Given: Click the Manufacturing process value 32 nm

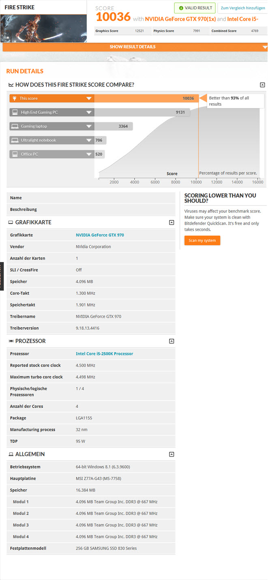Looking at the screenshot, I should 81,430.
